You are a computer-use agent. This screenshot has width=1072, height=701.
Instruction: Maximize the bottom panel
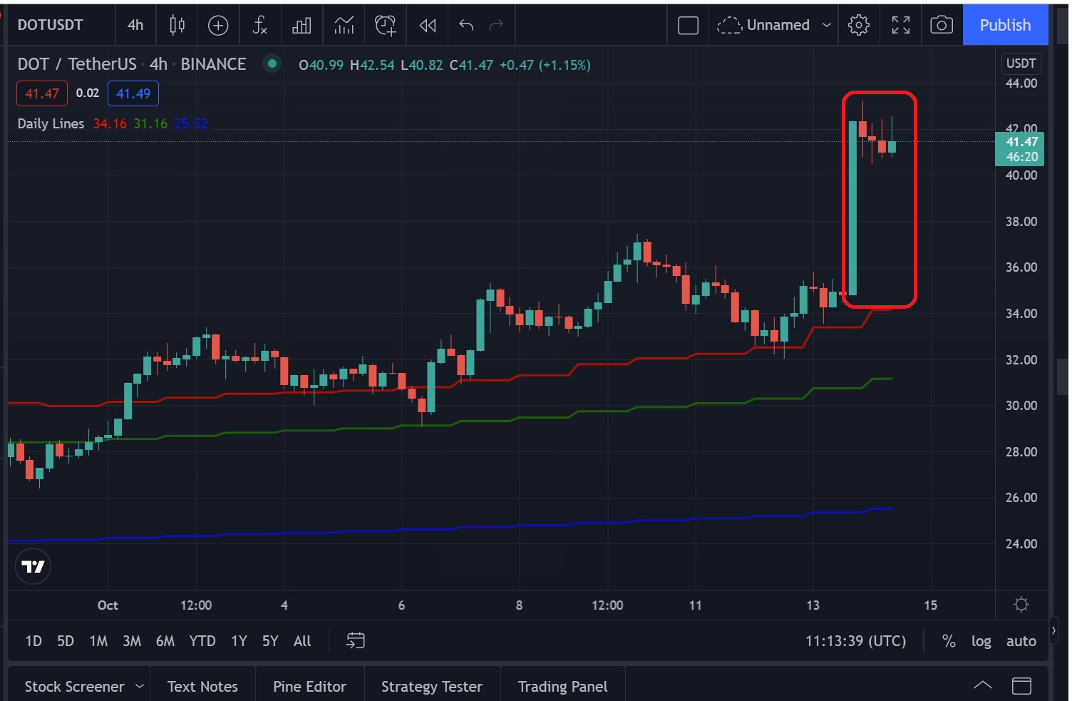pos(1021,686)
